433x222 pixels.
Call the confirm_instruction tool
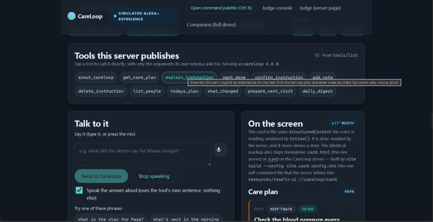(x=279, y=77)
